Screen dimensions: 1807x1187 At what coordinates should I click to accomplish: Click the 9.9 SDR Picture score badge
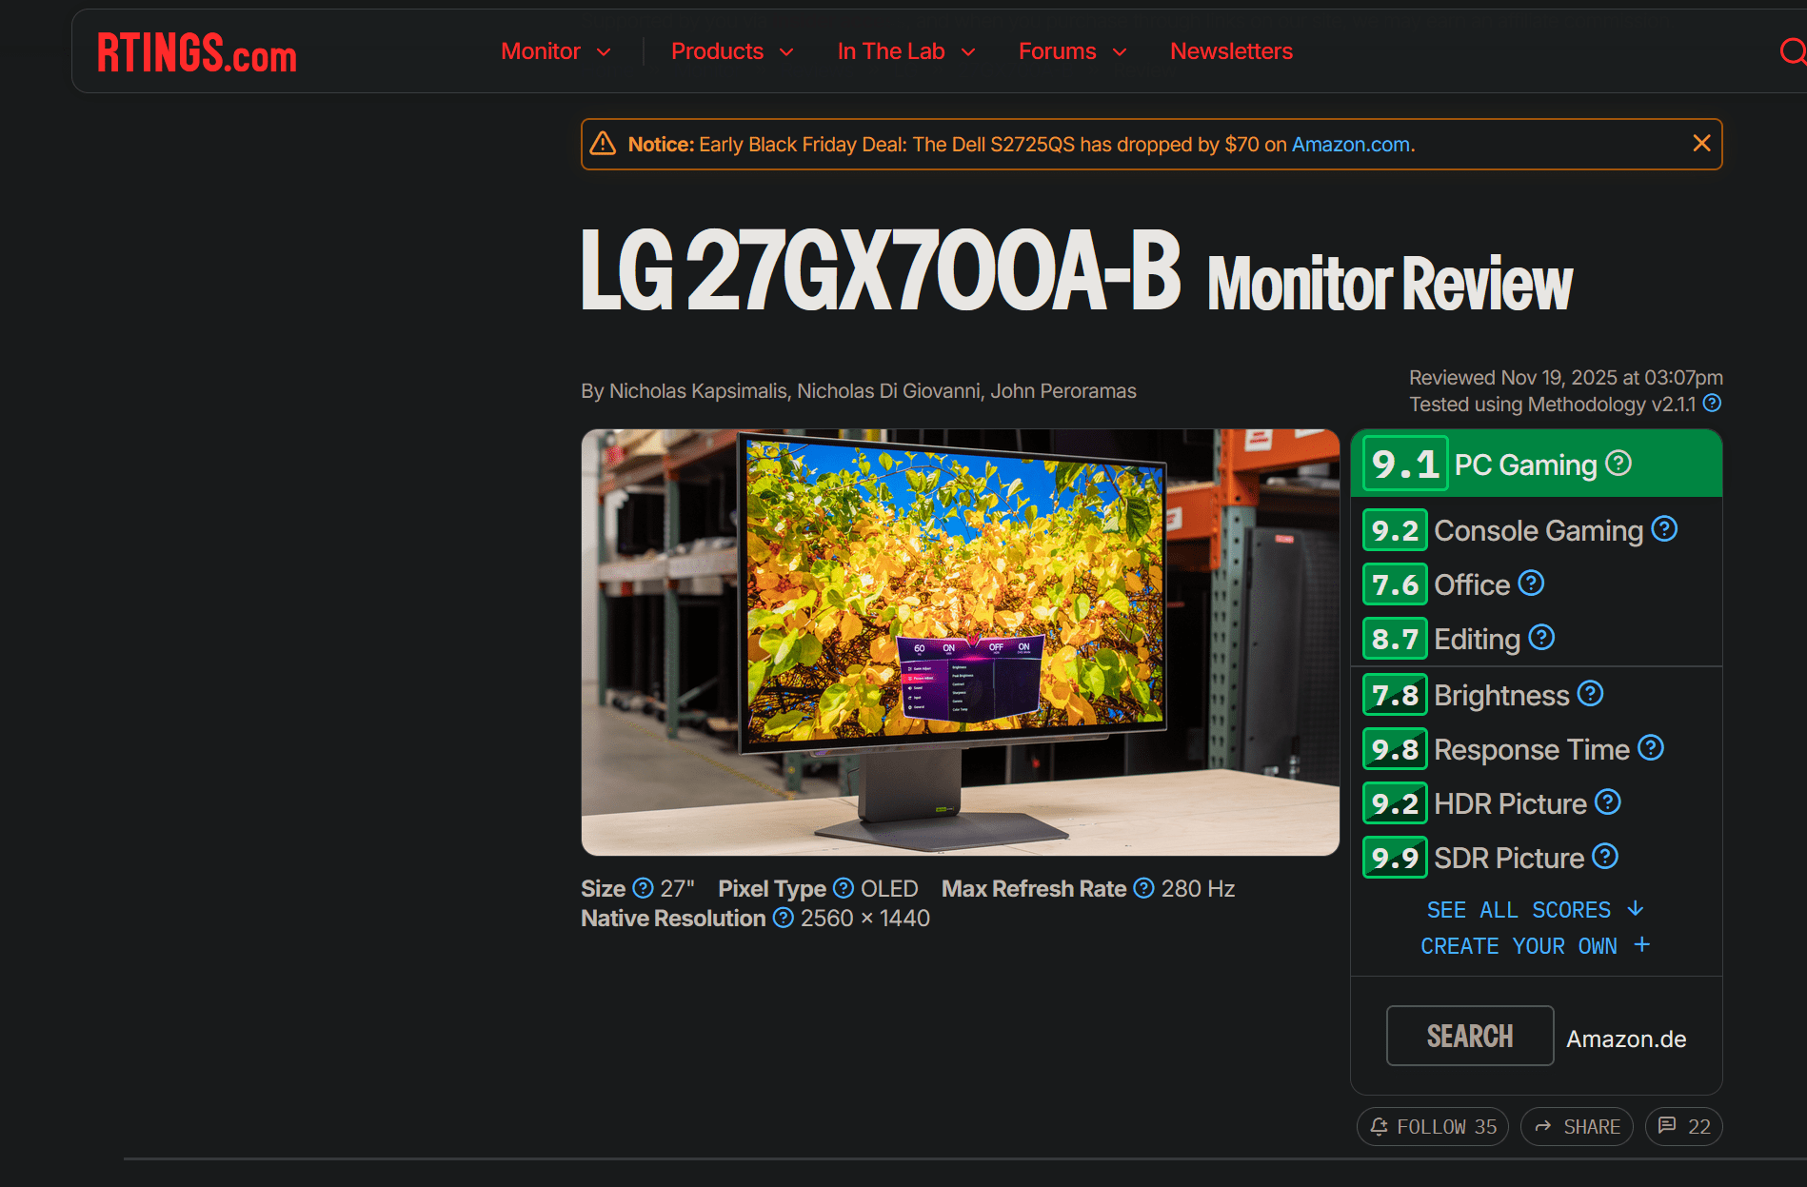1395,858
